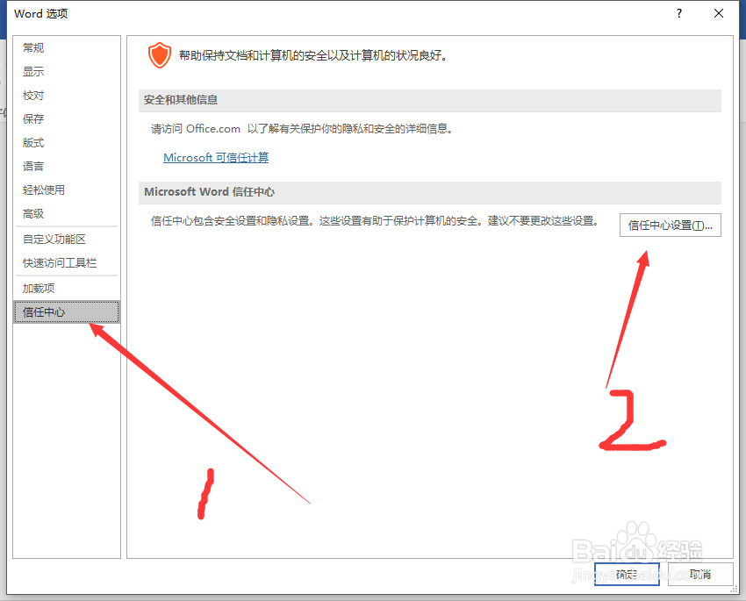Click the 安全和其他信息 section header
Viewport: 746px width, 601px height.
click(x=430, y=100)
